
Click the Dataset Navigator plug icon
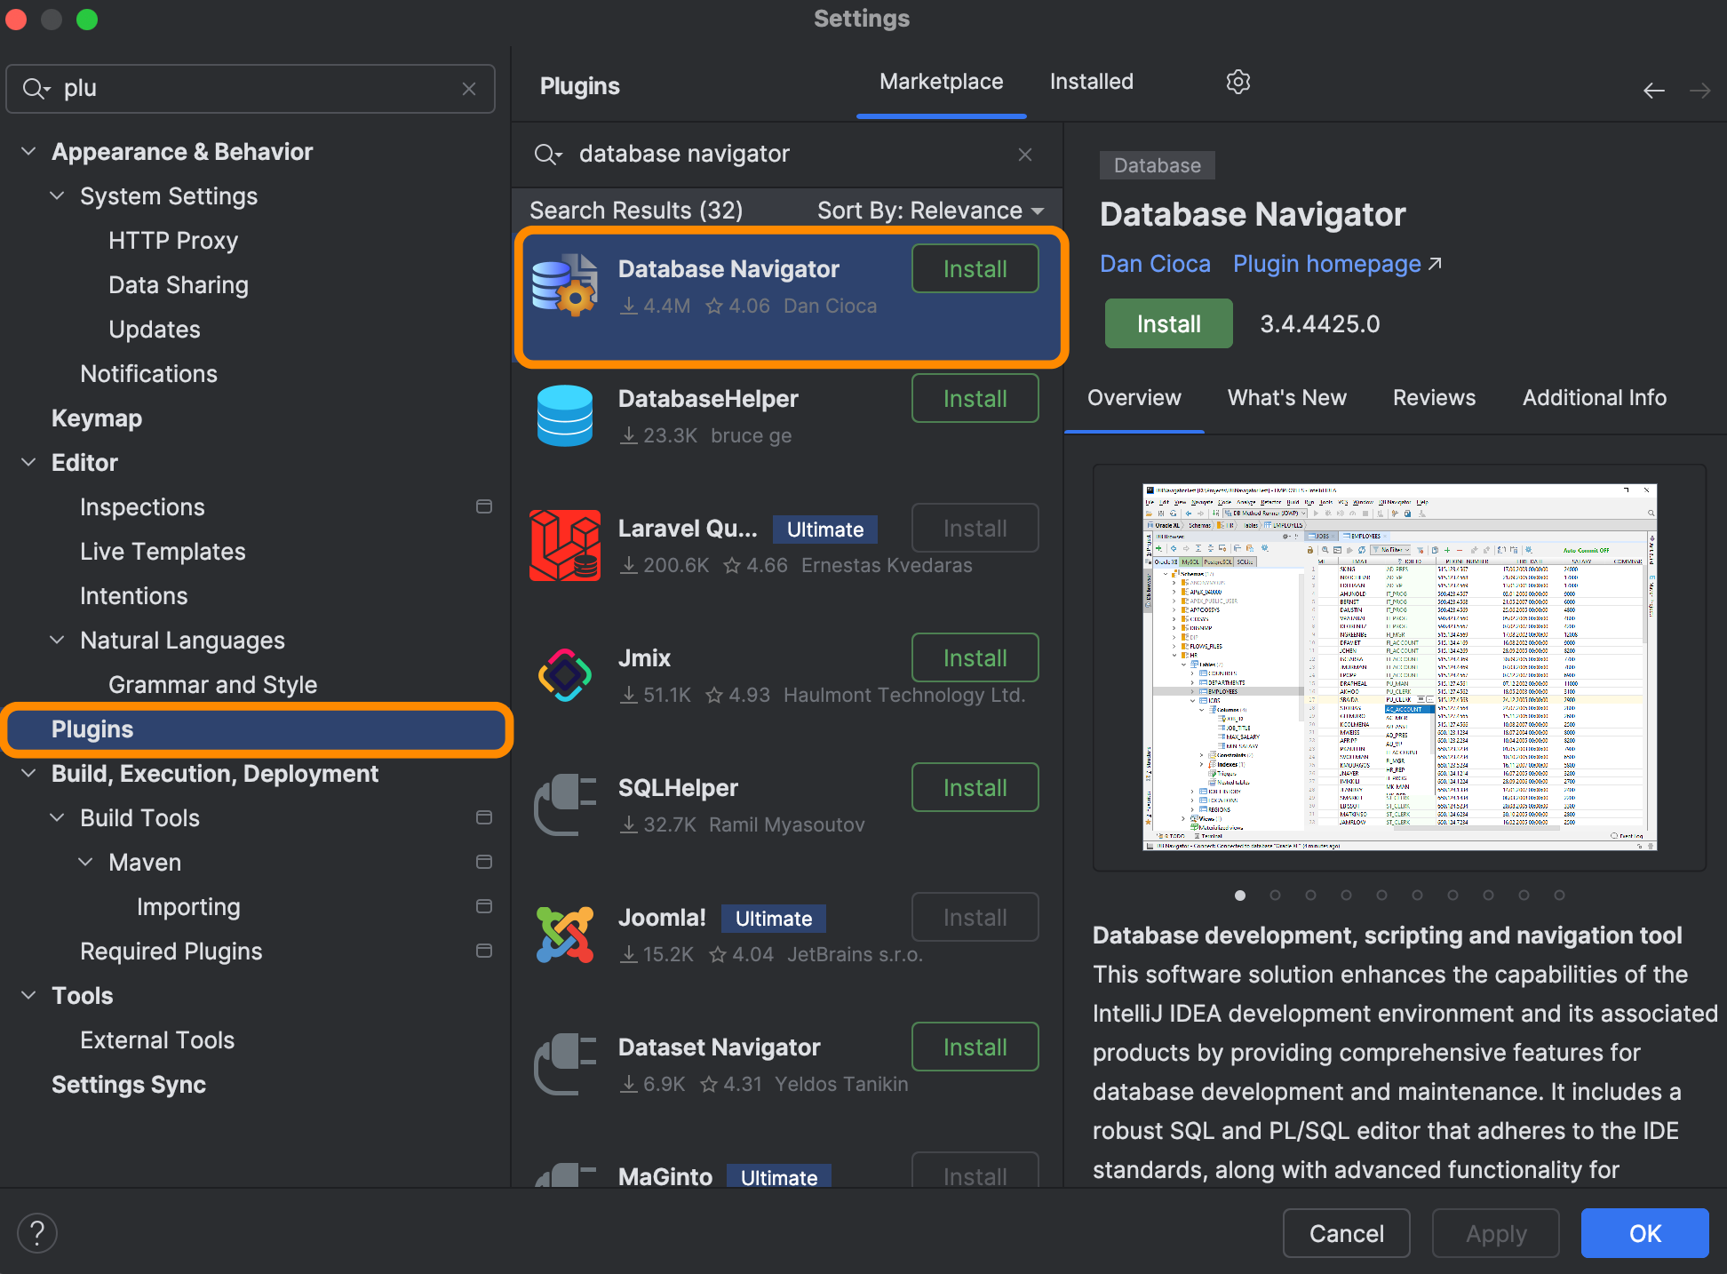[565, 1064]
